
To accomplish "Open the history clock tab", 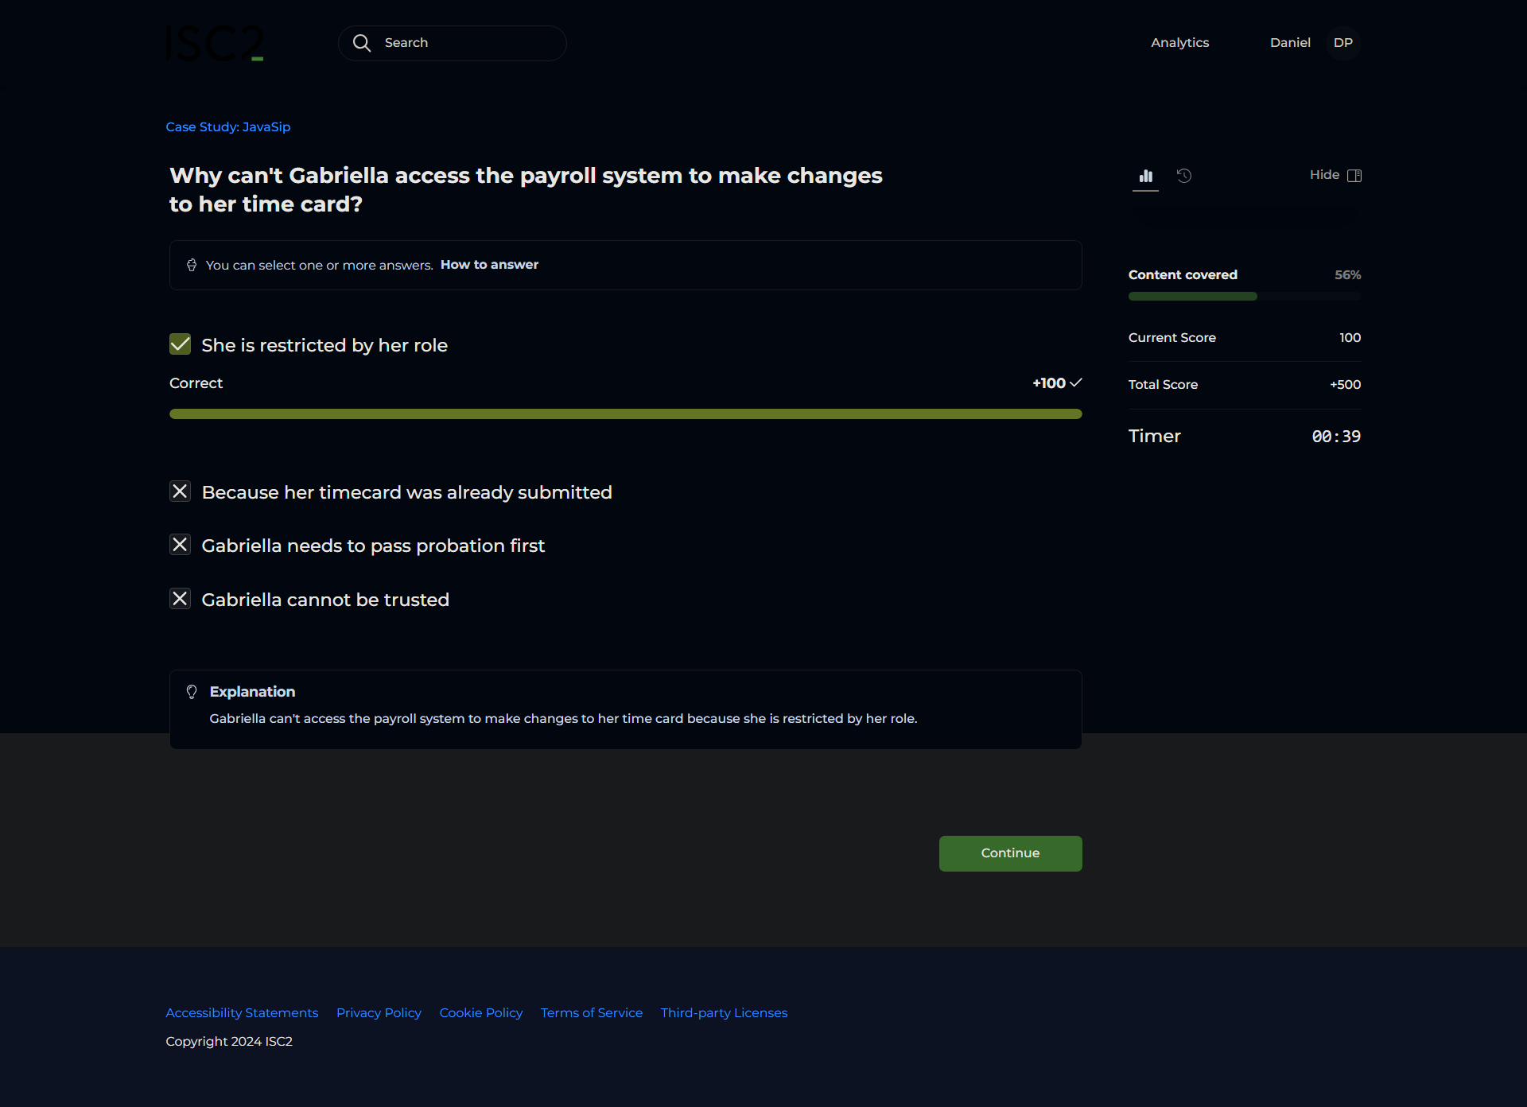I will click(1184, 176).
